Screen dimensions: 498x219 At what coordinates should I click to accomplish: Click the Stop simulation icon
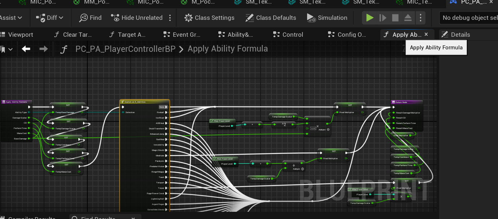396,18
